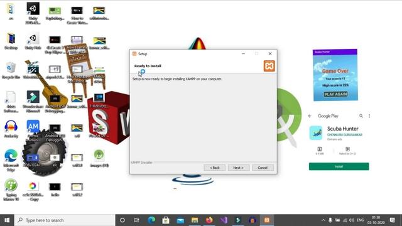This screenshot has width=402, height=226.
Task: Click the Google Play search icon
Action: pos(361,116)
